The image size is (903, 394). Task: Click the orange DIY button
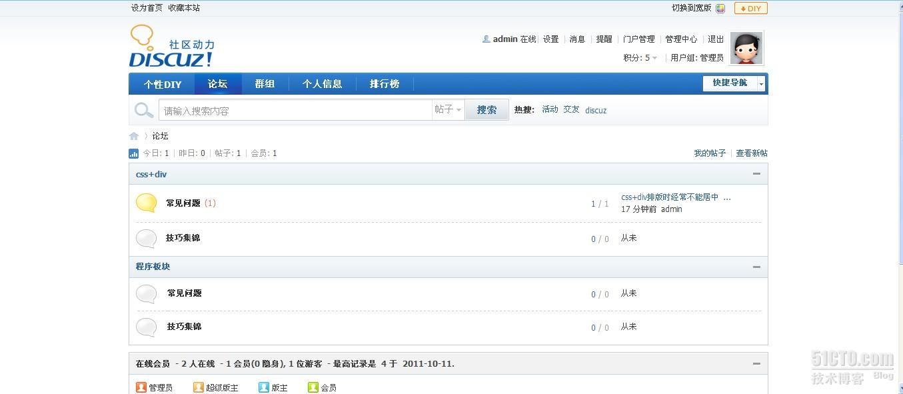[751, 9]
